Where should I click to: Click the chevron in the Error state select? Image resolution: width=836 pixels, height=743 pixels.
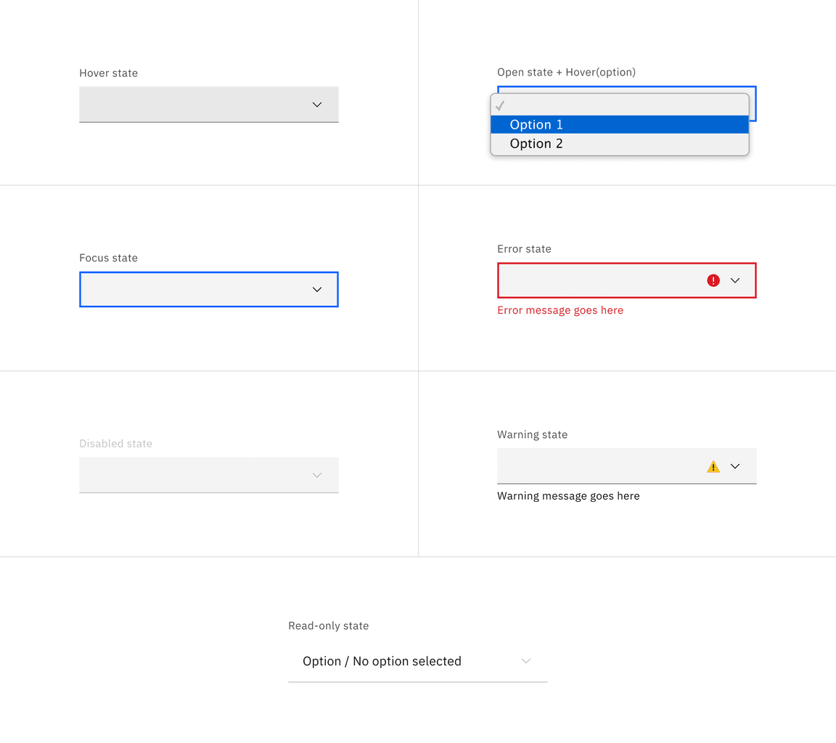734,280
